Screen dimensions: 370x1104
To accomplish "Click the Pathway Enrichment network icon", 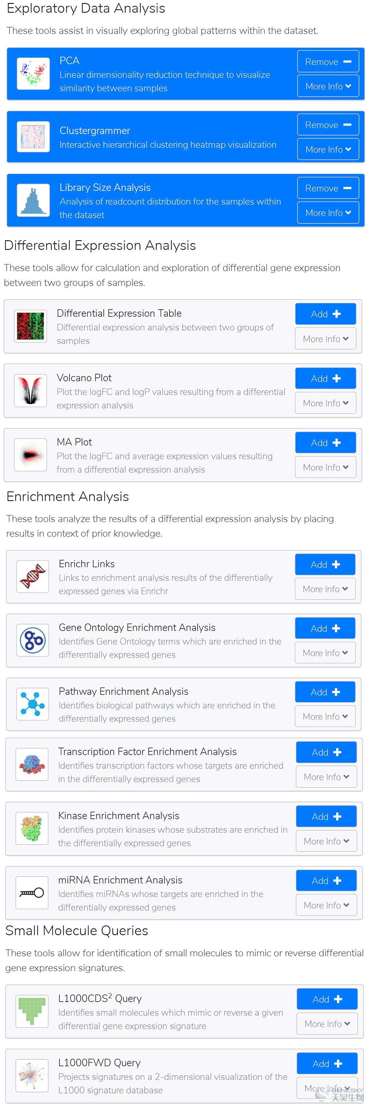I will pyautogui.click(x=32, y=704).
